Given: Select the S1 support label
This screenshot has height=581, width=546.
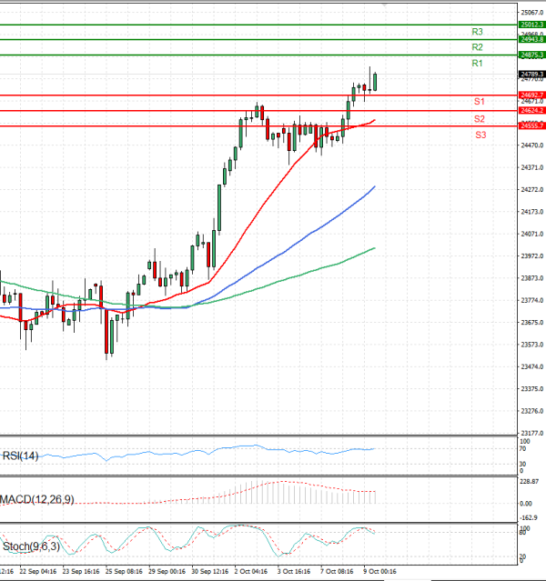Looking at the screenshot, I should (x=479, y=101).
